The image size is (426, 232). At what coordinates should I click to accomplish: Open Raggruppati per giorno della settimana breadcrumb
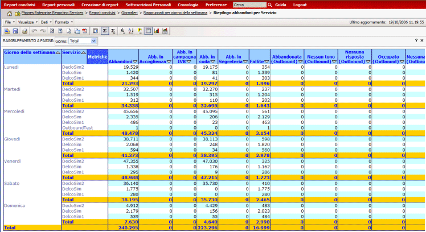(175, 13)
